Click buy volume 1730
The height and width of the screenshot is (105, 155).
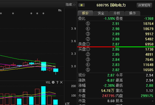(x=149, y=49)
